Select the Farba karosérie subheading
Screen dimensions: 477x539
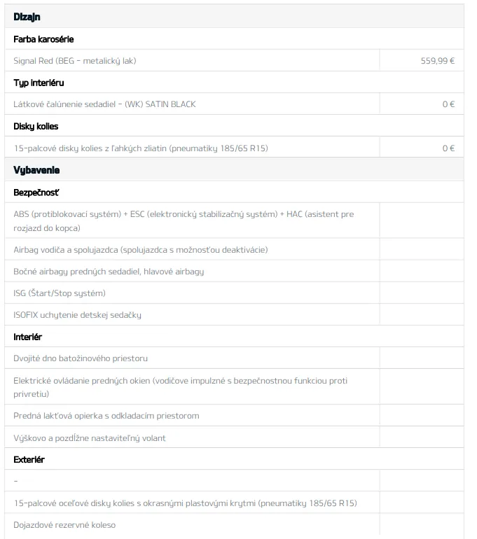coord(43,39)
